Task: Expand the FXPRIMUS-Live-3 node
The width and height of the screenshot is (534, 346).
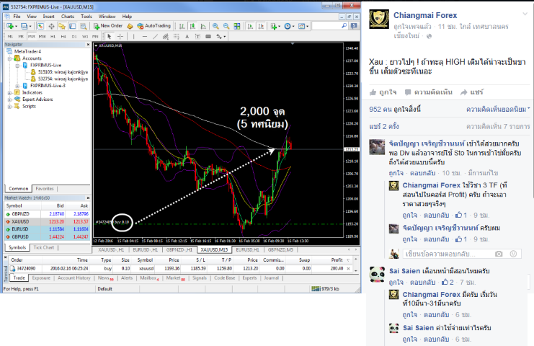Action: click(17, 86)
